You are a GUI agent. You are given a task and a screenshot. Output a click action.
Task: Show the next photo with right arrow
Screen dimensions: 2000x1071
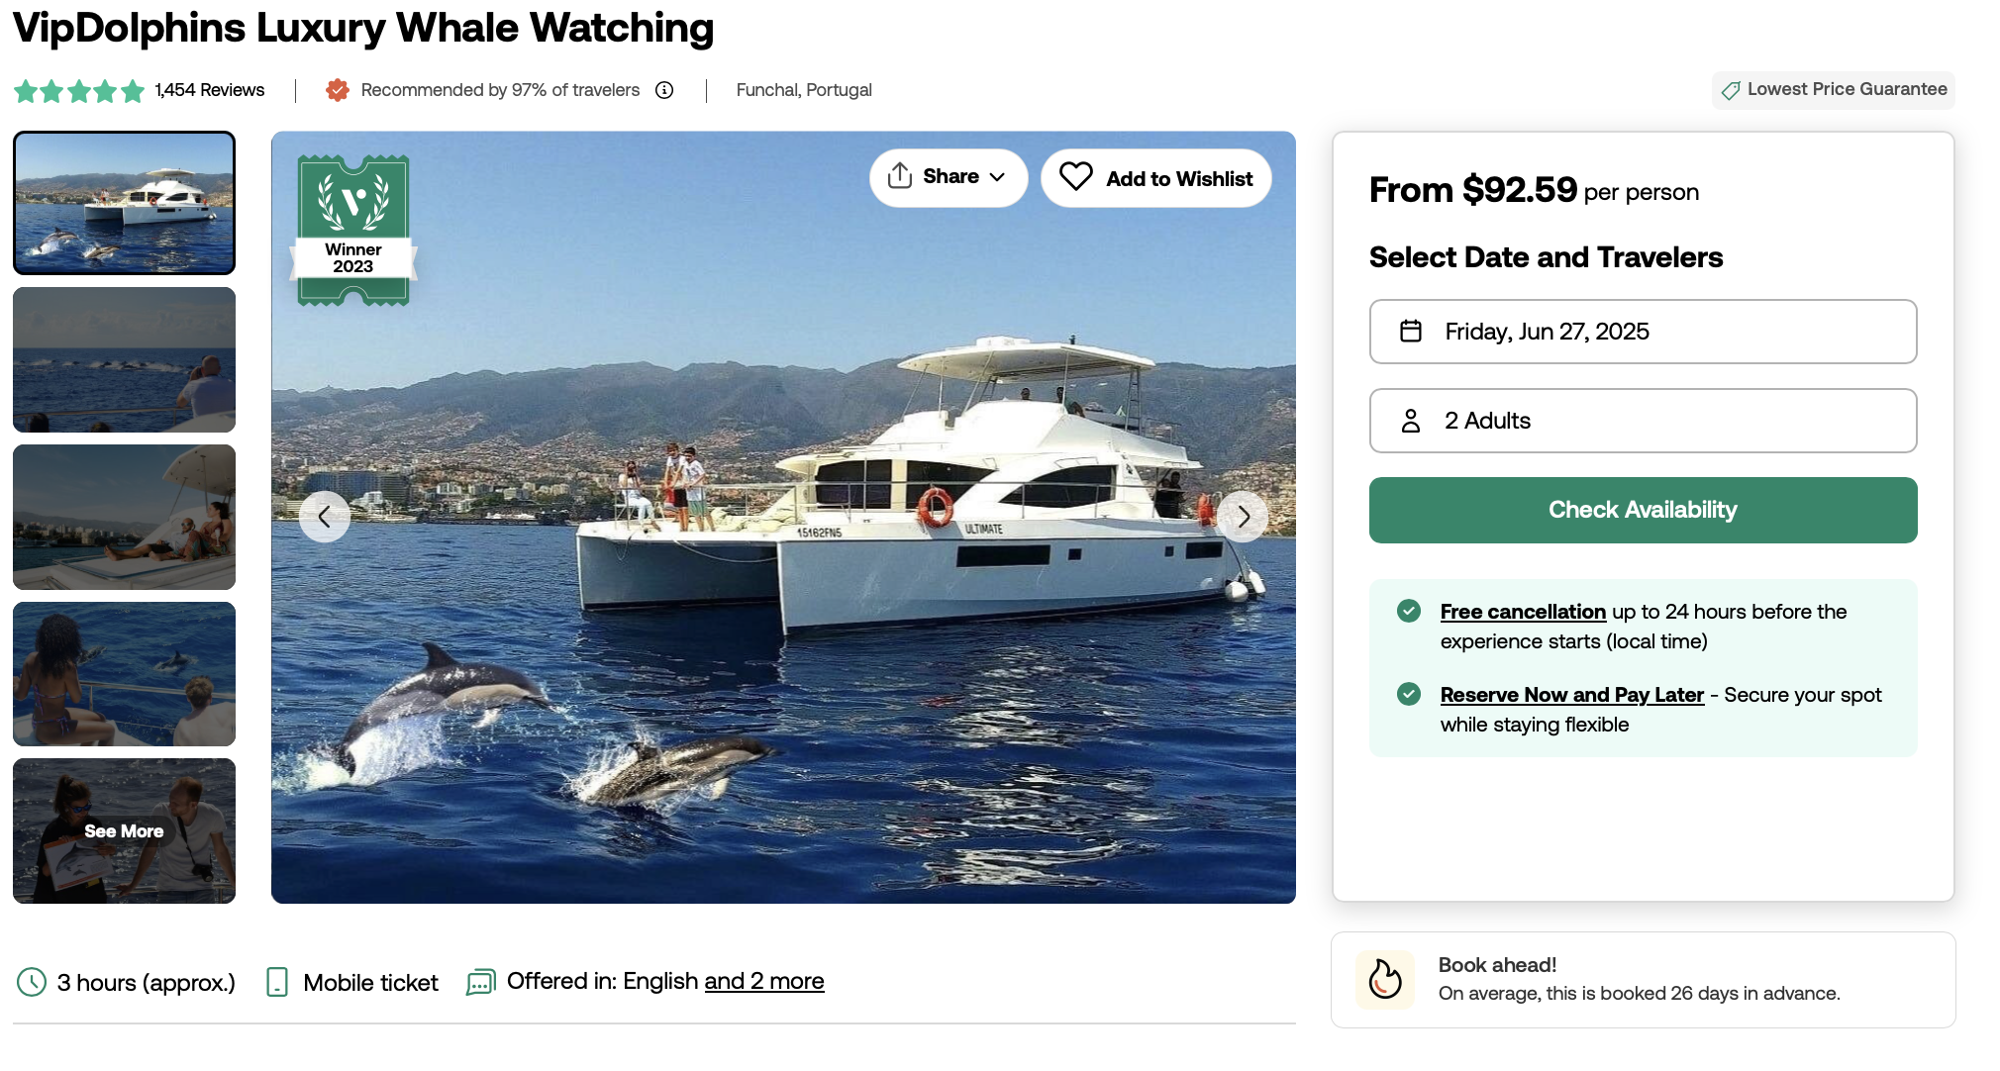click(x=1243, y=516)
